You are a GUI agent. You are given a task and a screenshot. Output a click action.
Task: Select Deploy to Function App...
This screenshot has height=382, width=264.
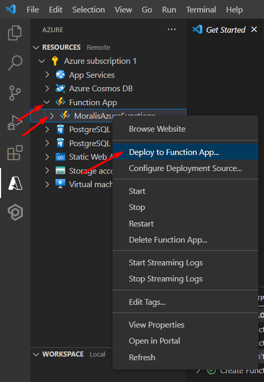click(185, 152)
